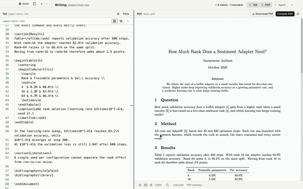Click the \begin{tabular}{lcc} line
Viewport: 303px width, 189px height.
tap(36, 69)
